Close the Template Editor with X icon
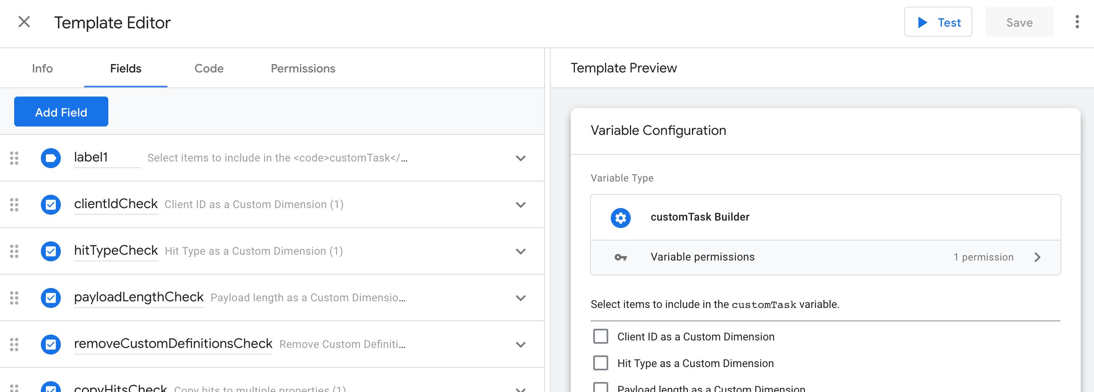 24,22
